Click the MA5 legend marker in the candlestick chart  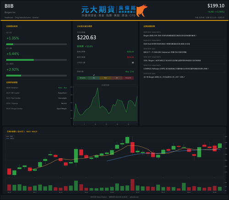point(8,137)
